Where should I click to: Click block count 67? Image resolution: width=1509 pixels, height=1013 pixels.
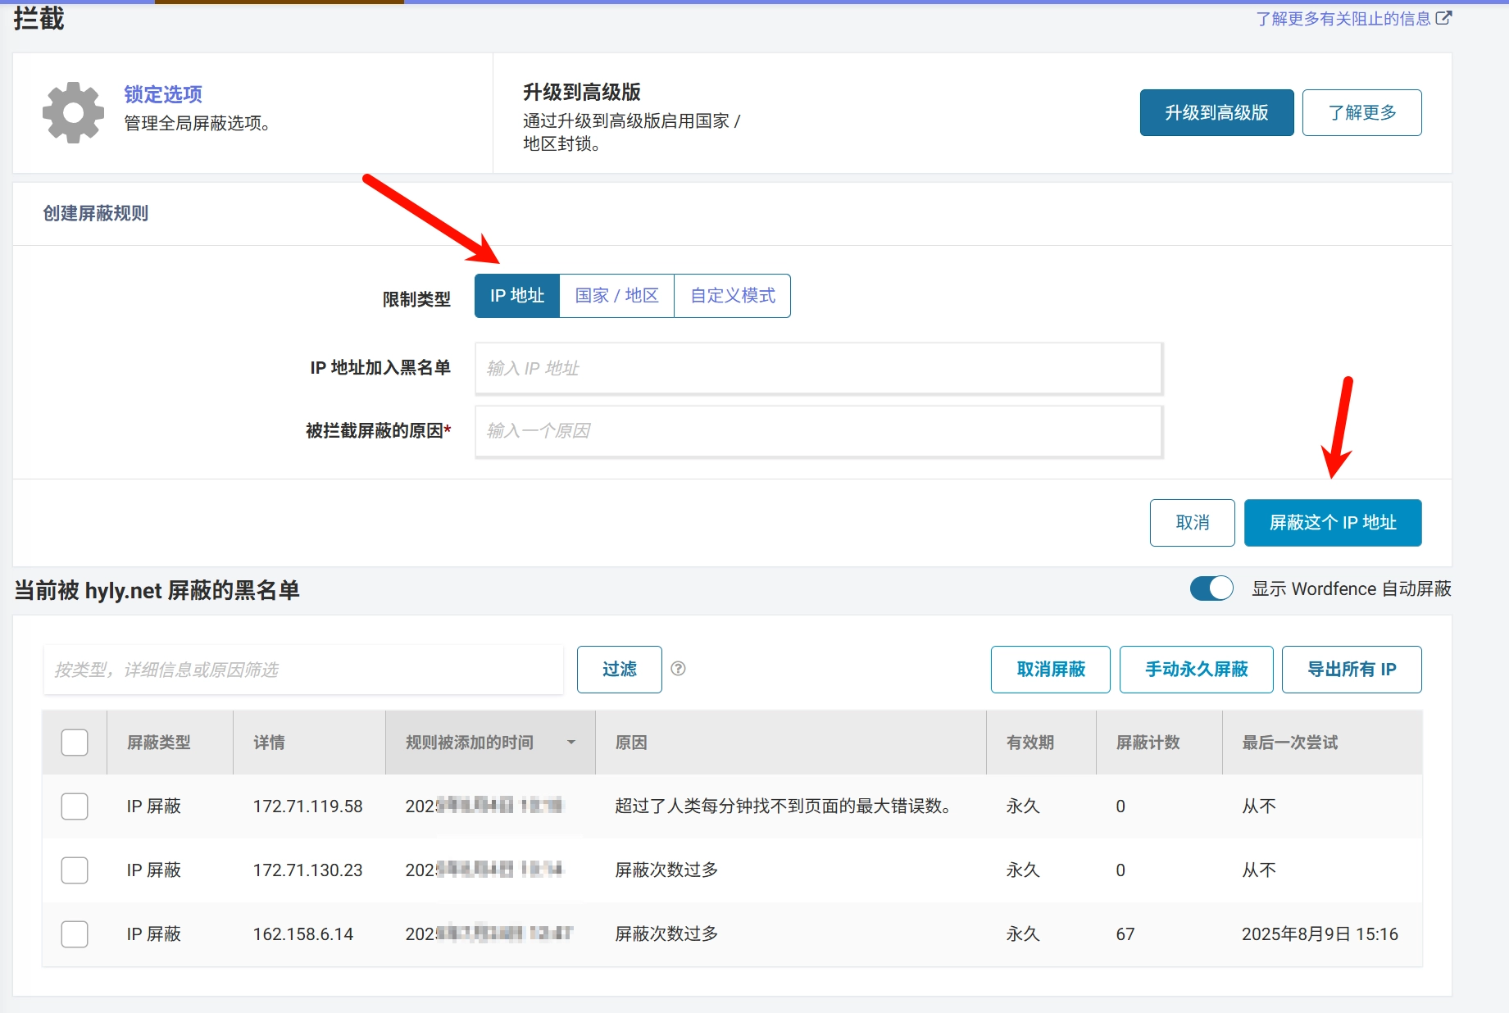click(1125, 934)
